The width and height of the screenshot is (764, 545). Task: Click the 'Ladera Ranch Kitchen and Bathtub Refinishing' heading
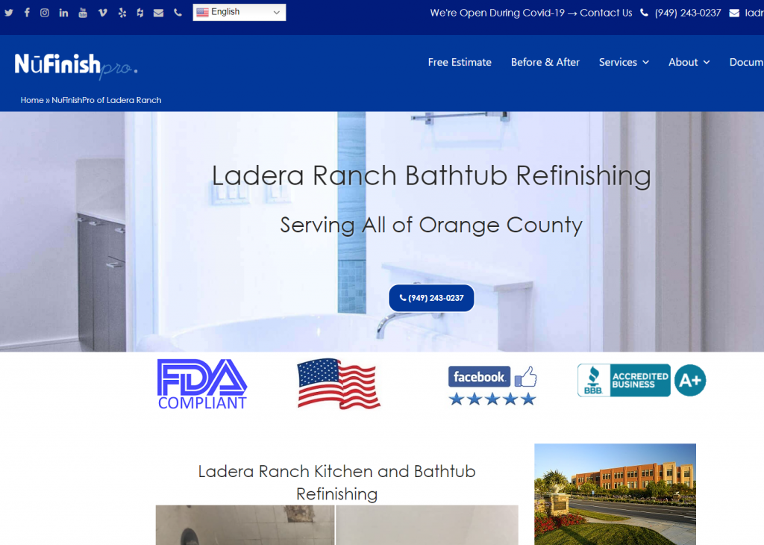336,482
